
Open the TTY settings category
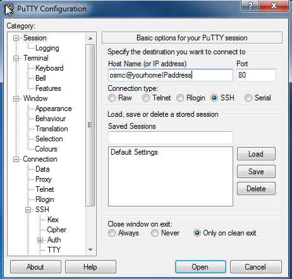(54, 250)
